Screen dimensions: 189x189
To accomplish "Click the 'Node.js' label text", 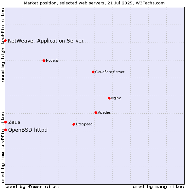I will pos(52,60).
